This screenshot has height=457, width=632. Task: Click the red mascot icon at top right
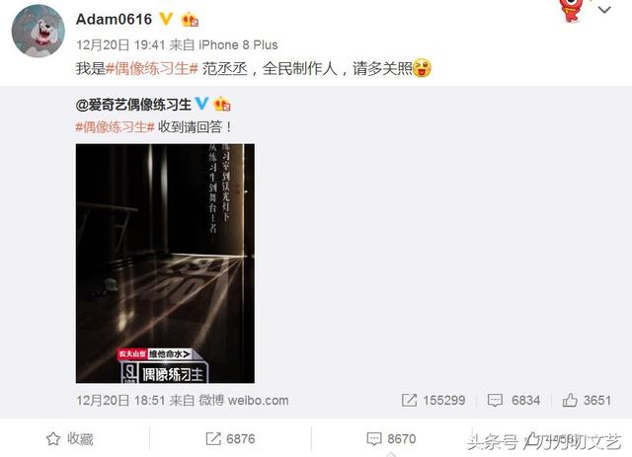click(572, 10)
